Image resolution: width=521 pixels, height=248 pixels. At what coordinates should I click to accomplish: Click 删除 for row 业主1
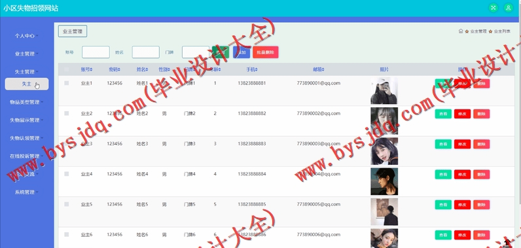[482, 84]
